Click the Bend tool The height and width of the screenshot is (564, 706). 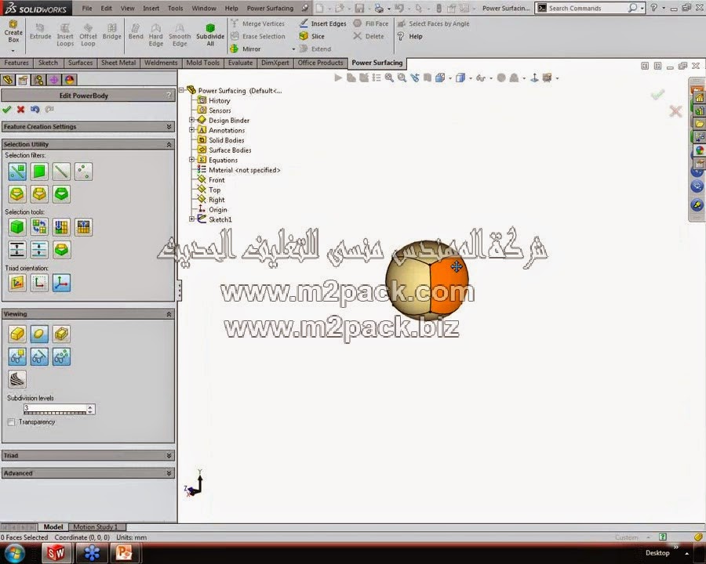pos(136,32)
